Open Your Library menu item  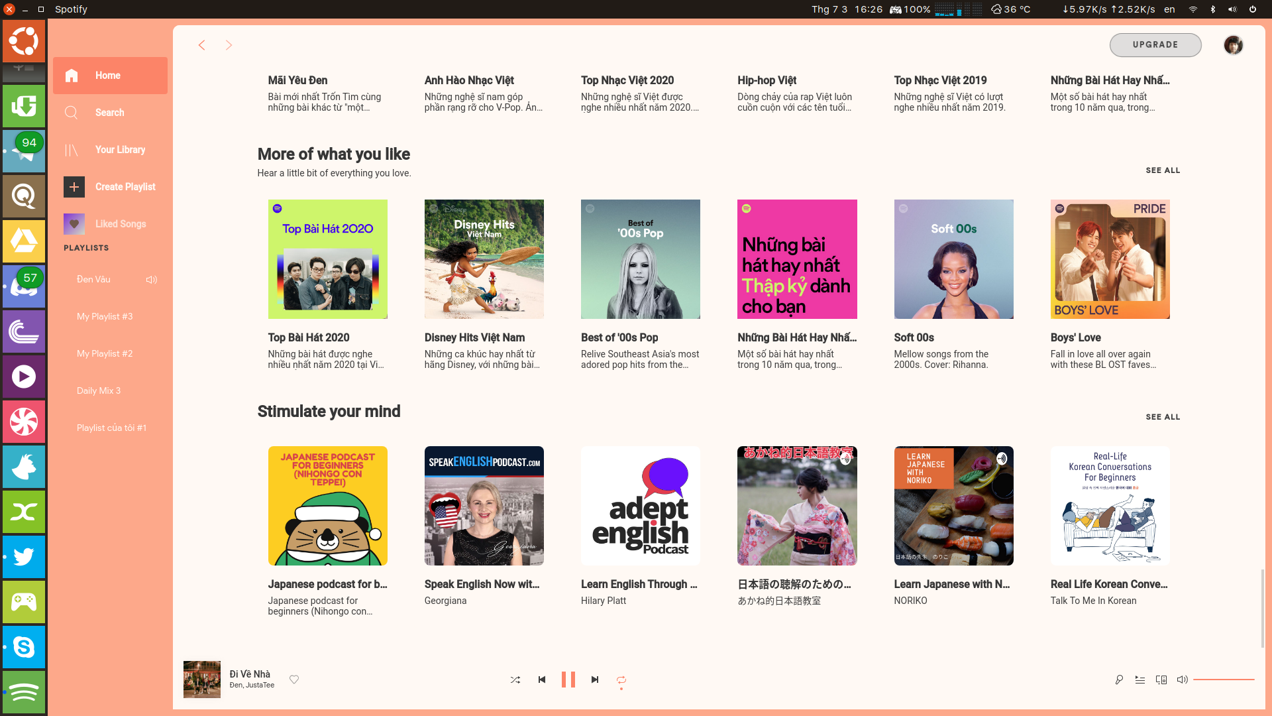110,150
